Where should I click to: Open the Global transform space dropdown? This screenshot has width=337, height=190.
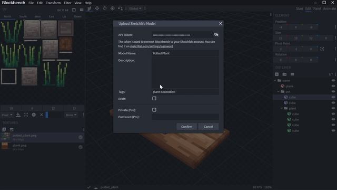click(135, 8)
